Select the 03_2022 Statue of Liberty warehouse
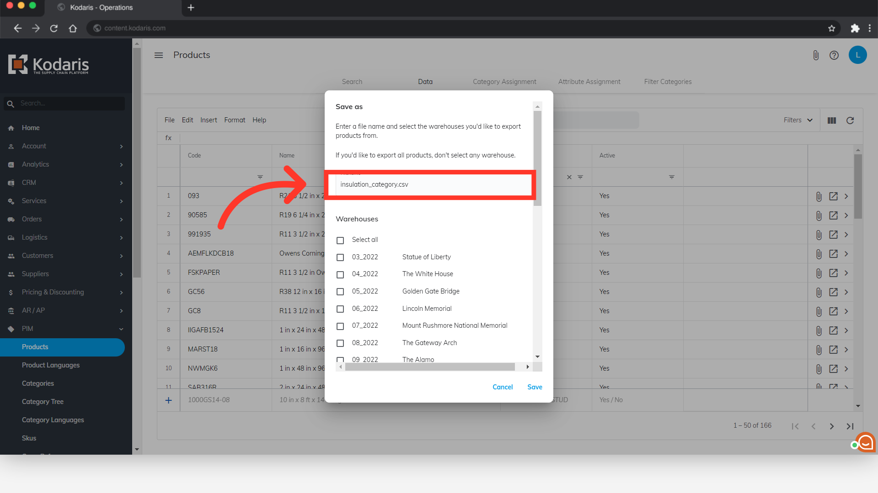Viewport: 878px width, 493px height. coord(340,257)
